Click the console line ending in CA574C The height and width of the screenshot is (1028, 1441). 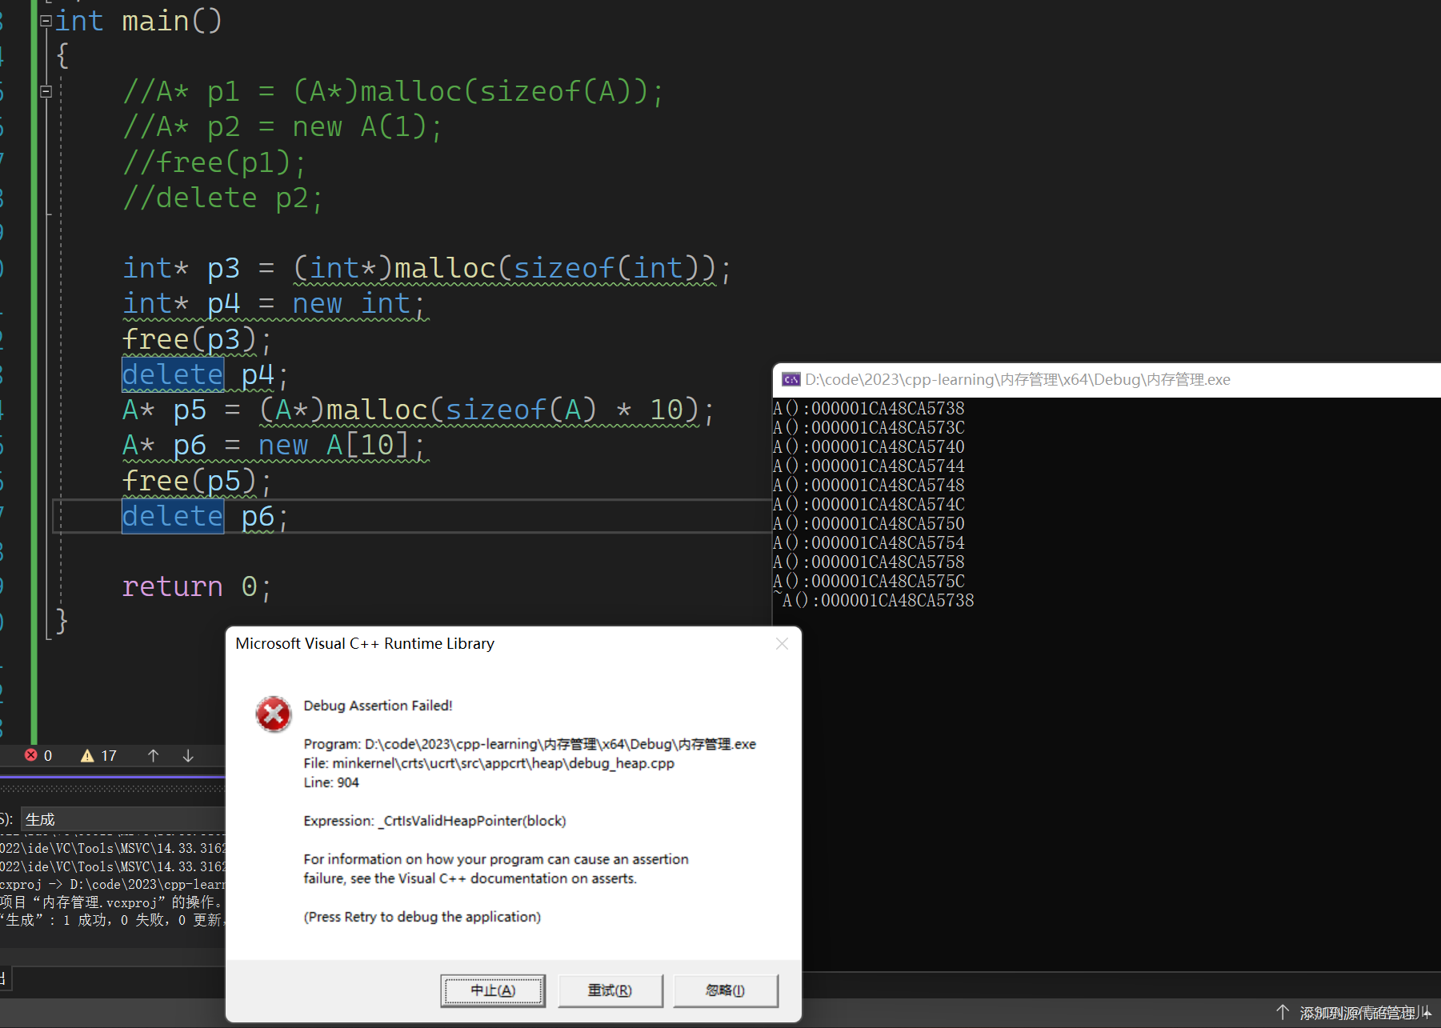(869, 504)
